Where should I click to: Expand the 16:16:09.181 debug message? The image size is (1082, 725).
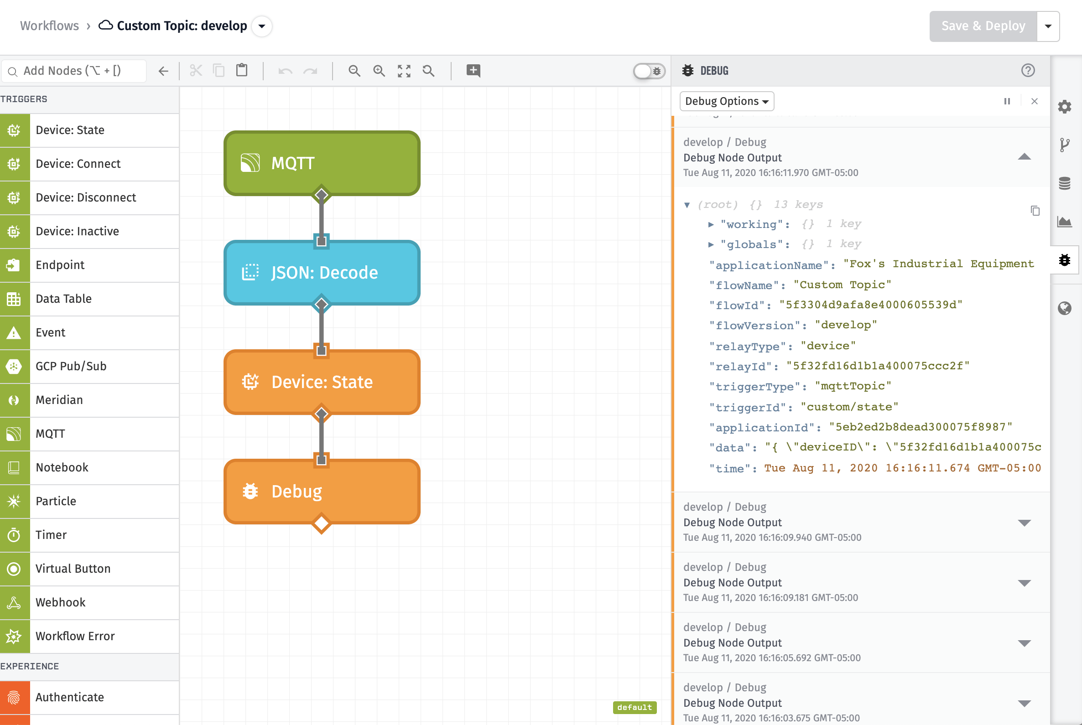point(1025,583)
